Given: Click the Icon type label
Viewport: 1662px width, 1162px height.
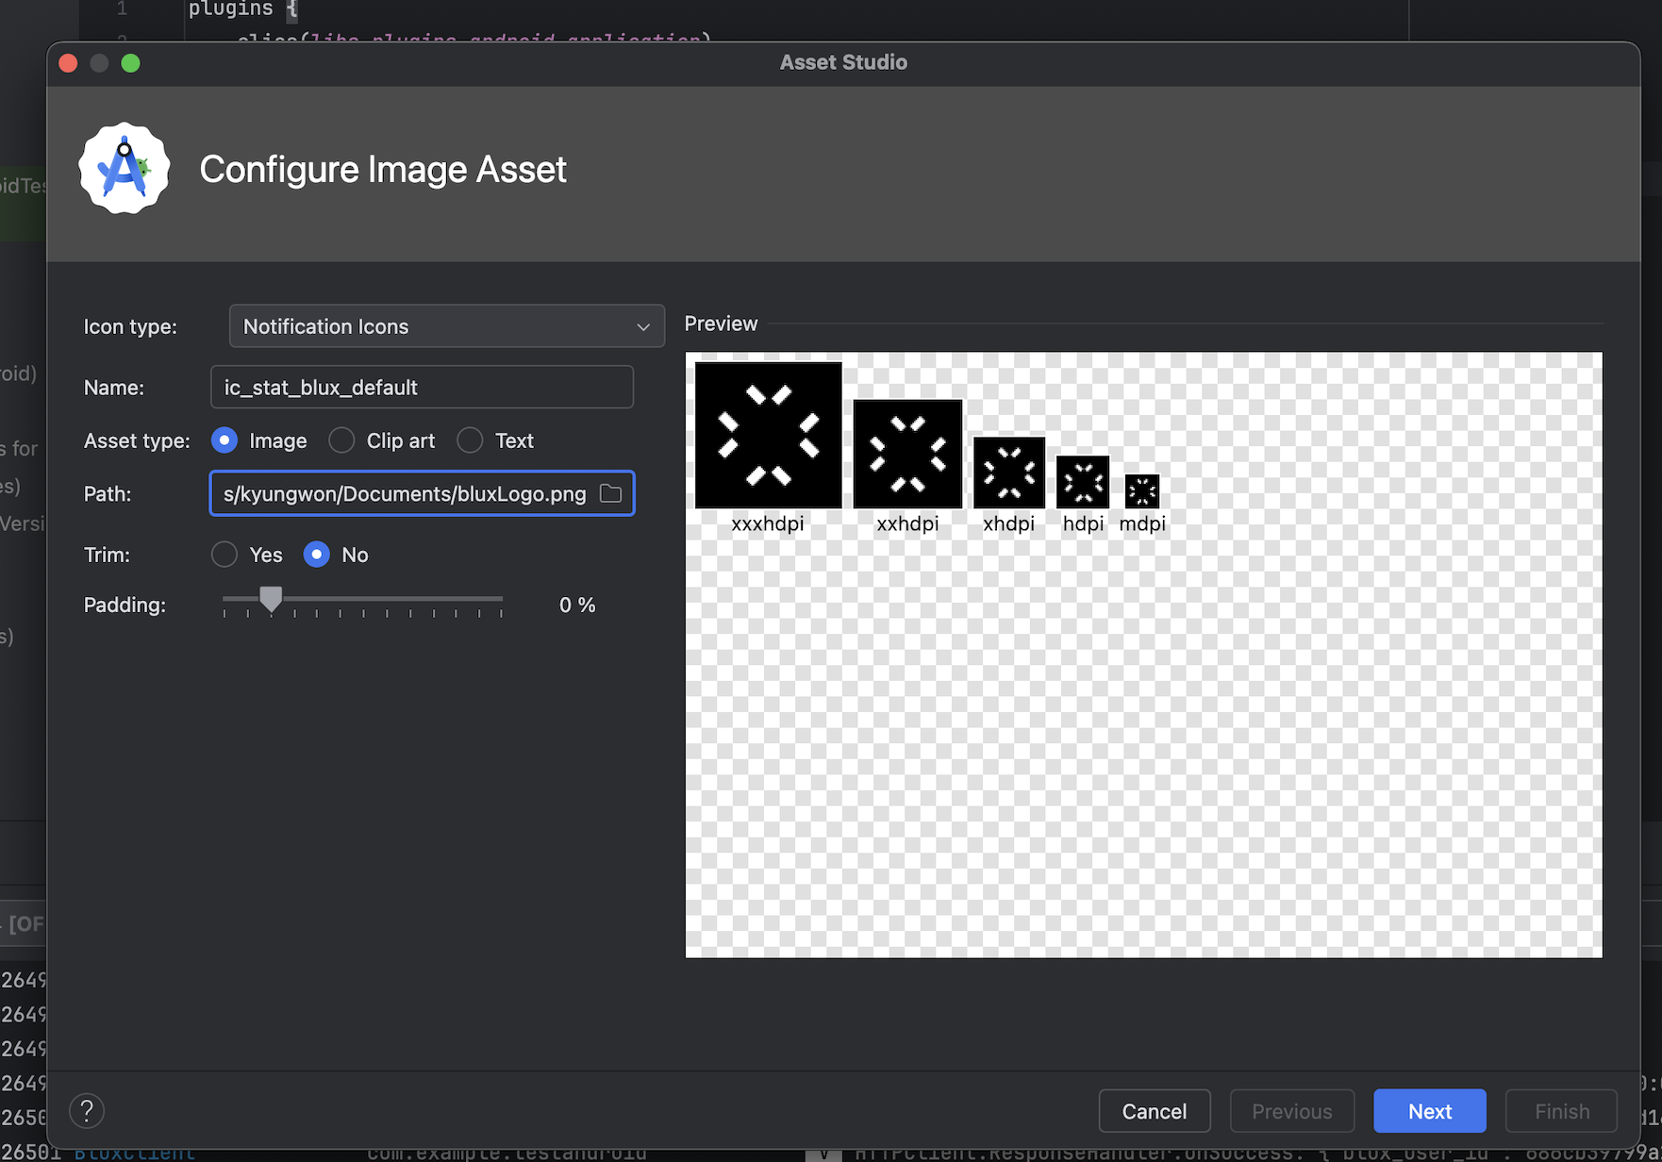Looking at the screenshot, I should [x=130, y=326].
